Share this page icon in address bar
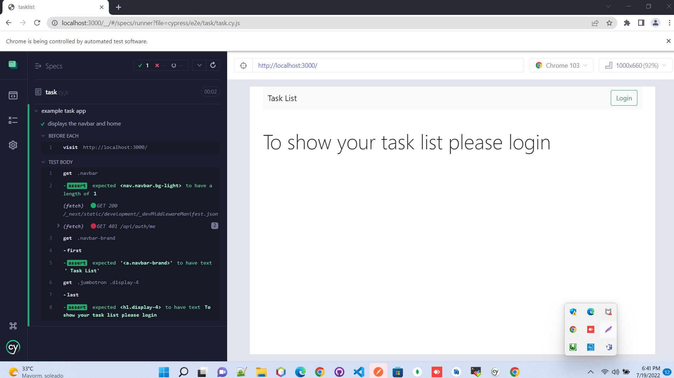This screenshot has width=674, height=378. [x=595, y=23]
